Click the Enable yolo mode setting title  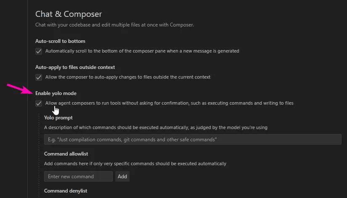click(56, 93)
